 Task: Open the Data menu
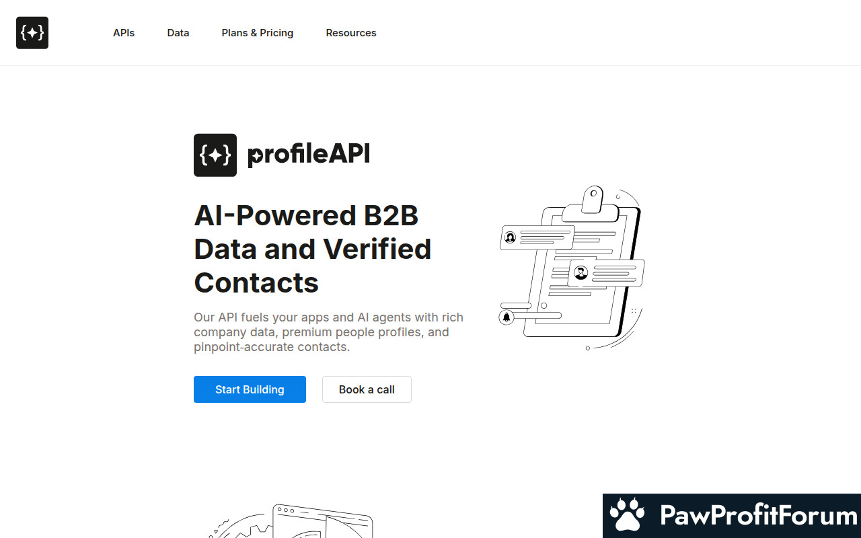click(x=178, y=33)
